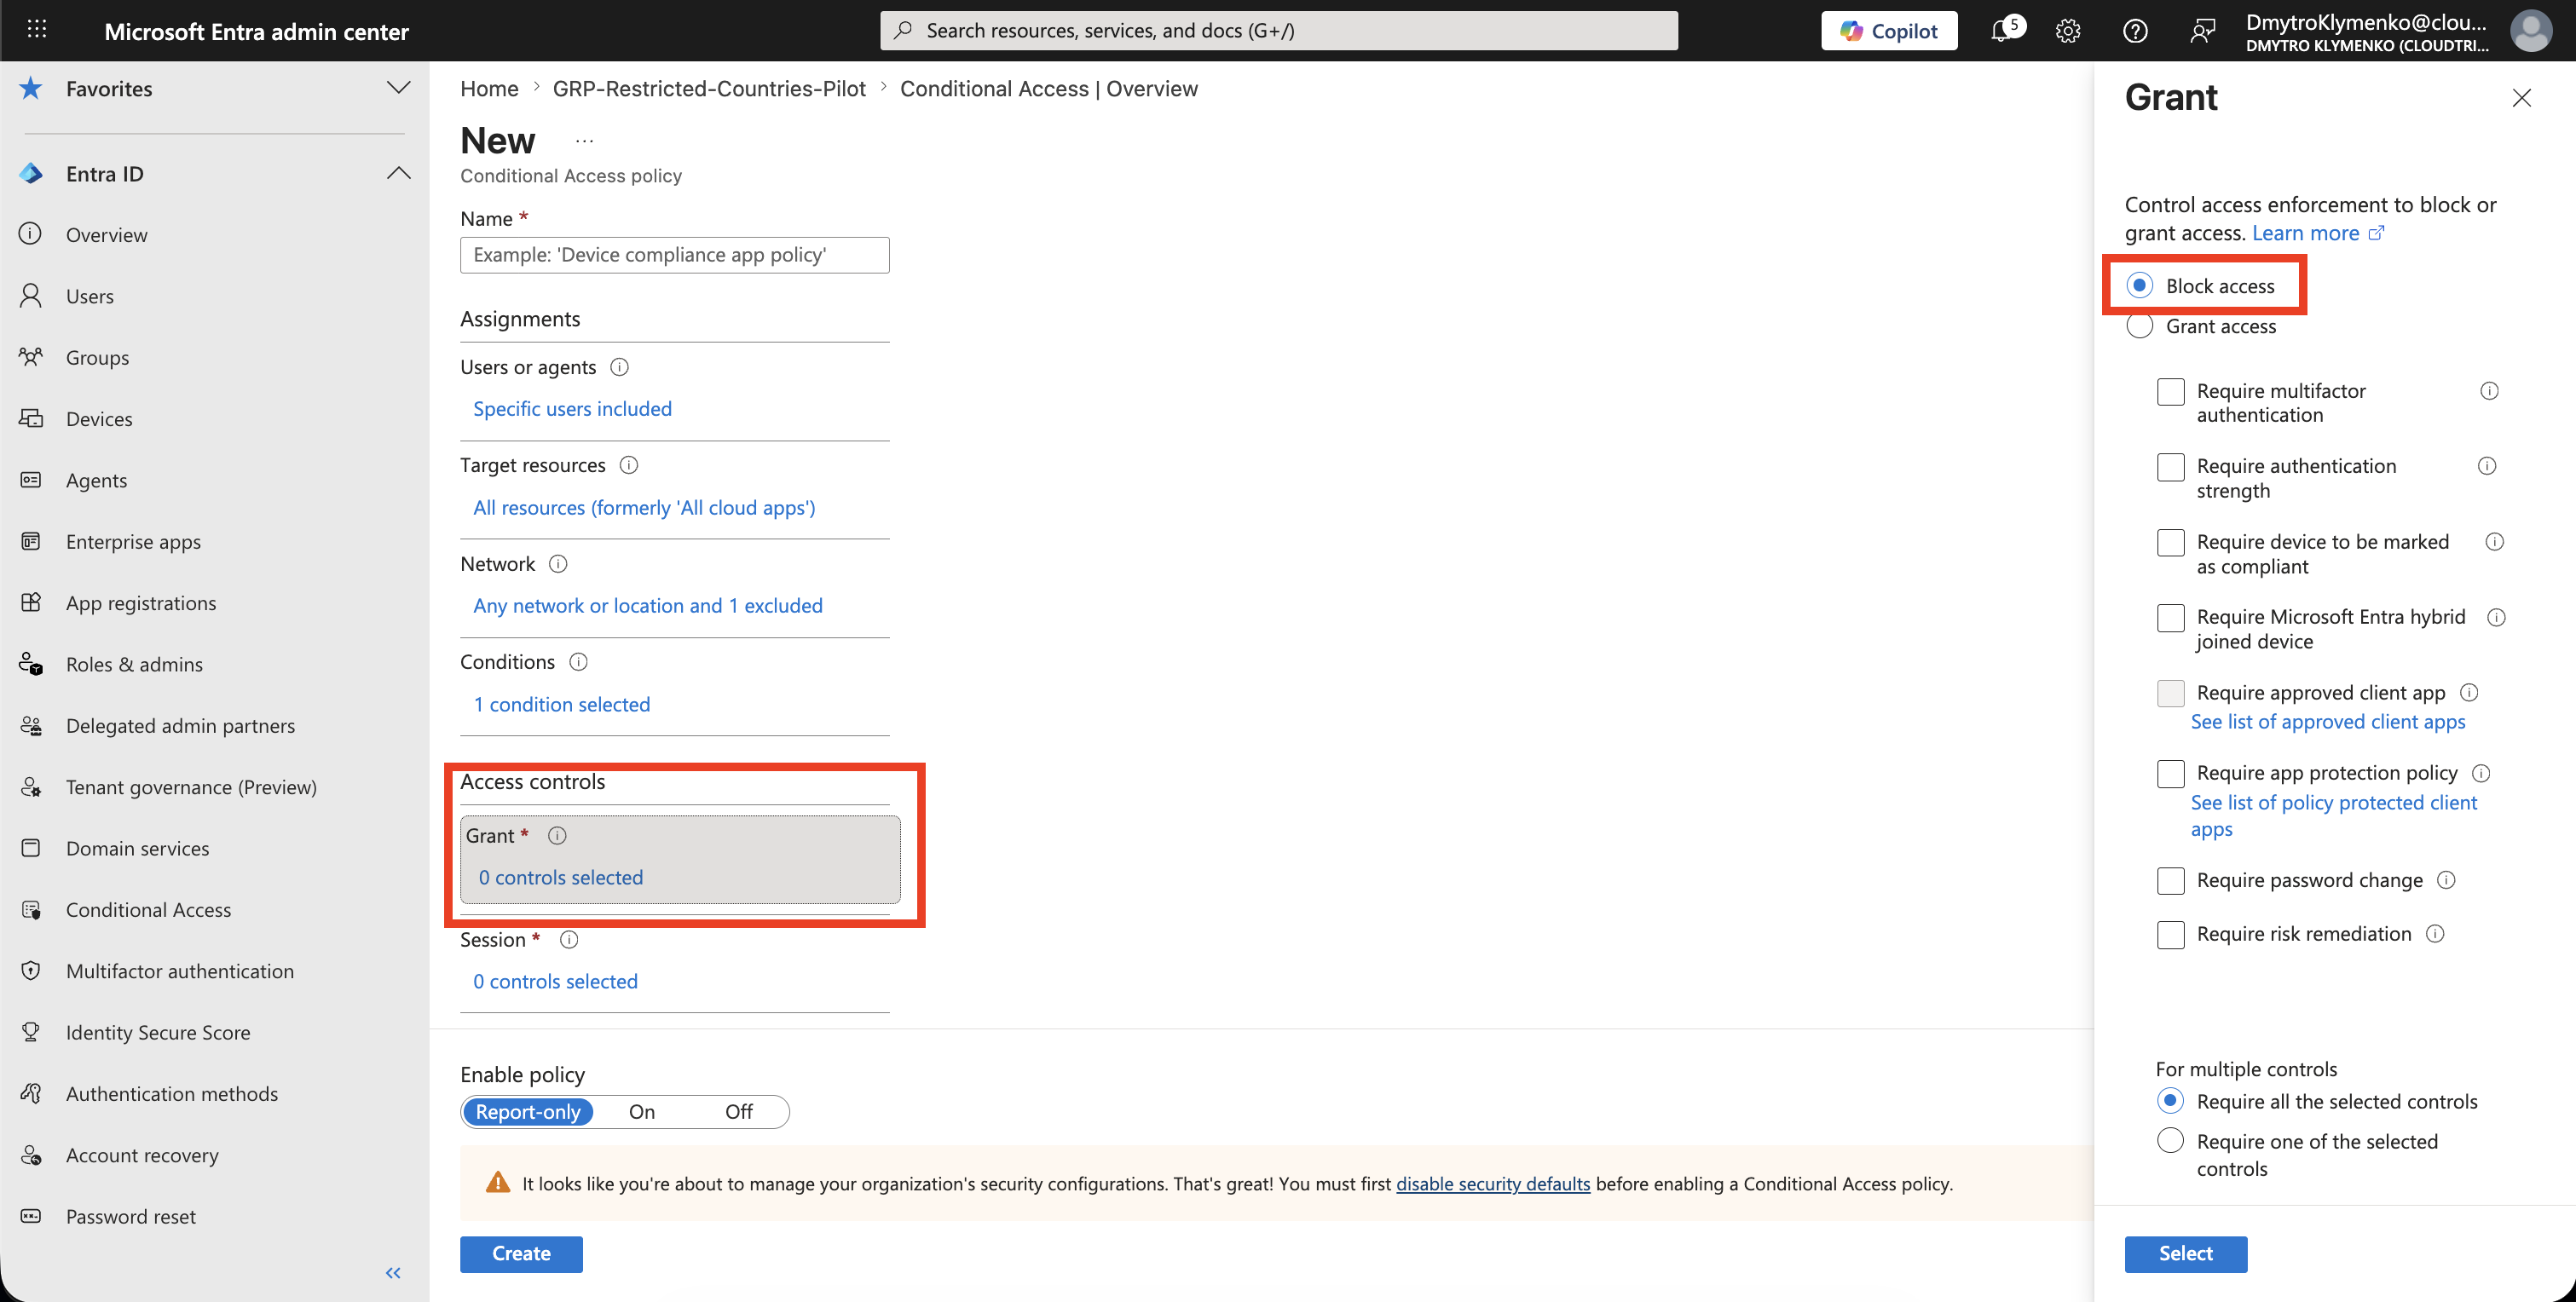The width and height of the screenshot is (2576, 1302).
Task: Go to Home breadcrumb
Action: pyautogui.click(x=489, y=88)
